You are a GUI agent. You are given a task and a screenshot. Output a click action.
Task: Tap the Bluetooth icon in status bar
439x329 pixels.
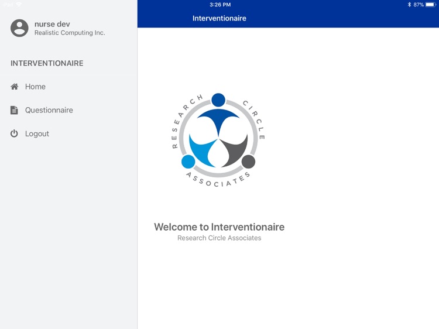coord(409,5)
